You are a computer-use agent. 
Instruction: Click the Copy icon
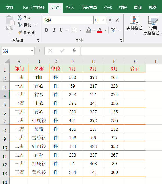coord(20,25)
